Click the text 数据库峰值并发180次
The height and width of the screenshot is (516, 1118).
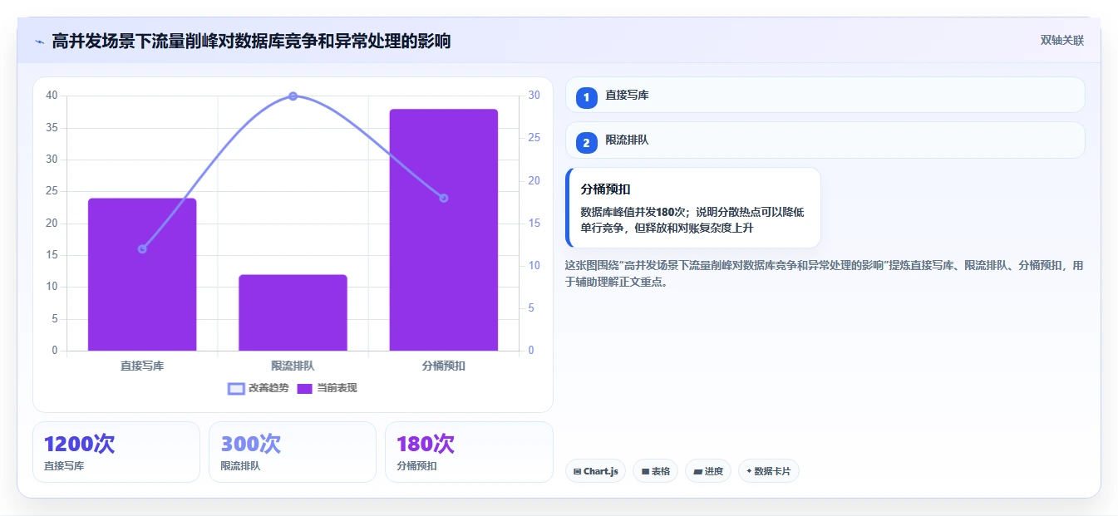tap(634, 212)
